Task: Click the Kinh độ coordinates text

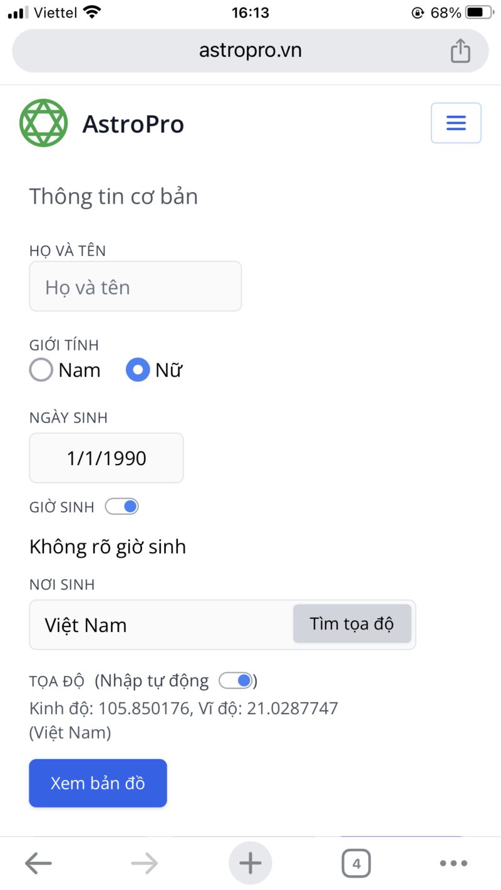Action: pos(183,707)
